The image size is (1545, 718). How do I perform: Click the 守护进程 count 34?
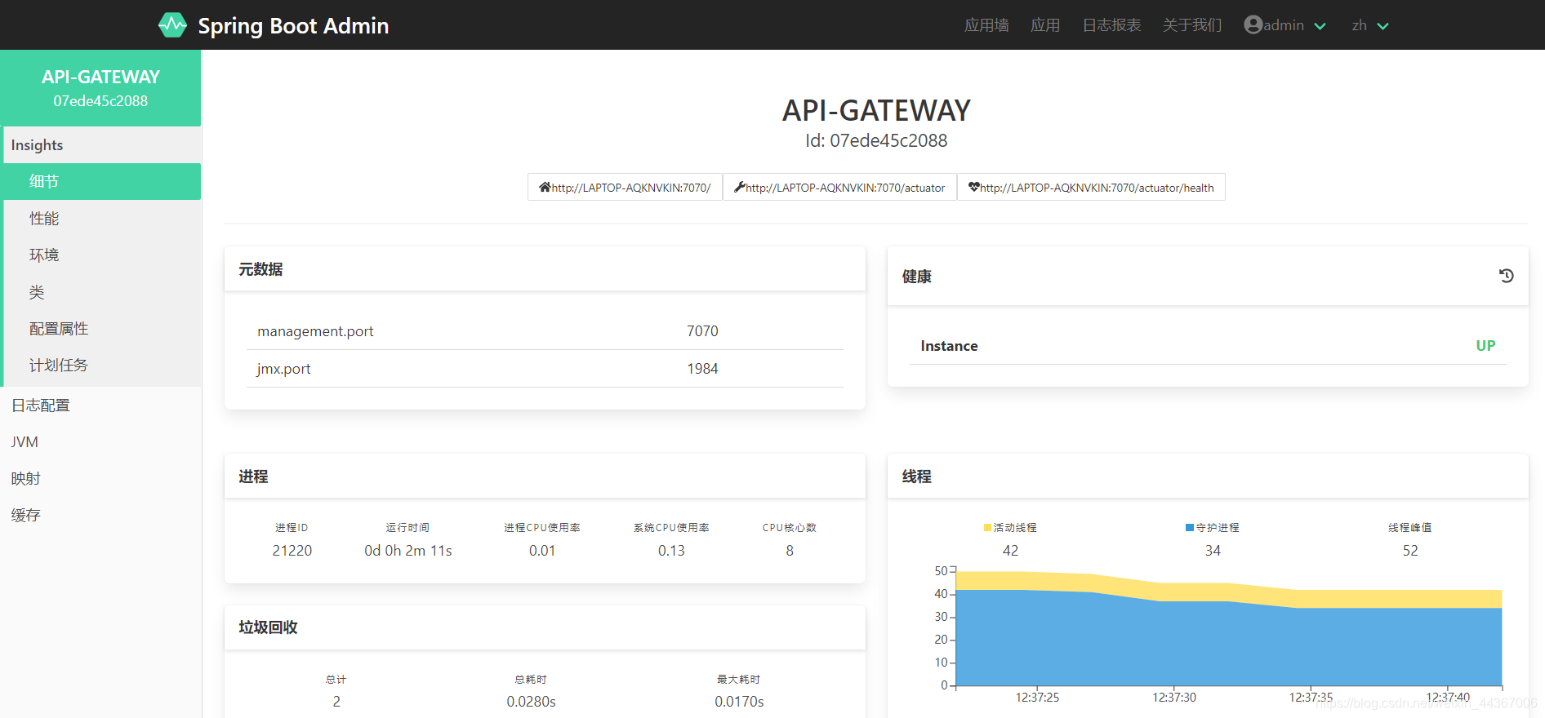point(1213,551)
